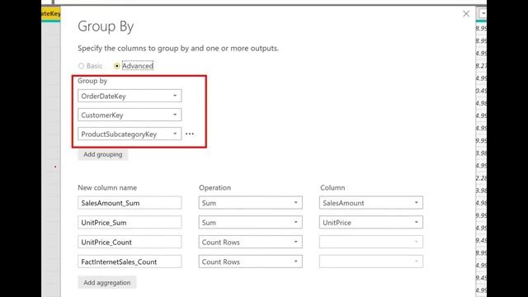This screenshot has width=528, height=297.
Task: Click the Operation header label
Action: click(214, 187)
